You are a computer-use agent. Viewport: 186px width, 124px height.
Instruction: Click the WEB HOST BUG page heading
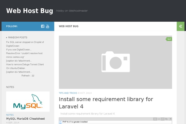click(x=69, y=26)
